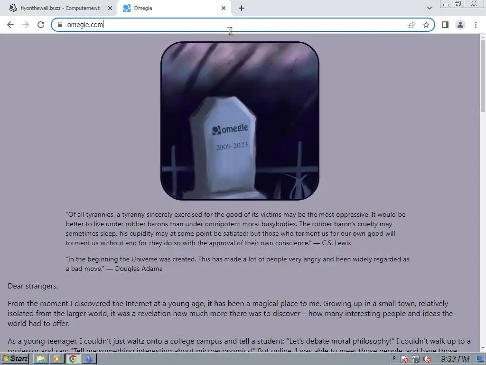Expand hidden system tray icons
Viewport: 486px width, 365px height.
394,359
